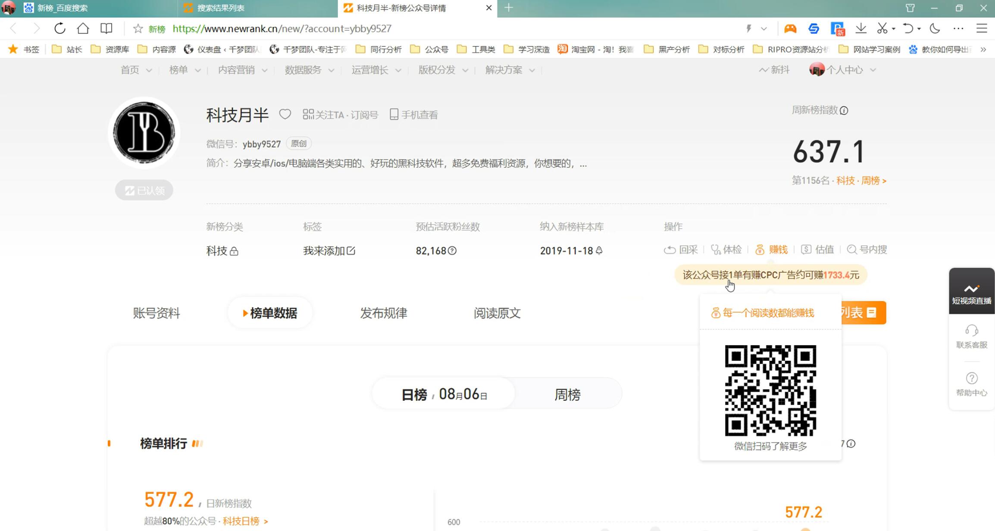
Task: Switch to 账号资料 tab
Action: pos(156,313)
